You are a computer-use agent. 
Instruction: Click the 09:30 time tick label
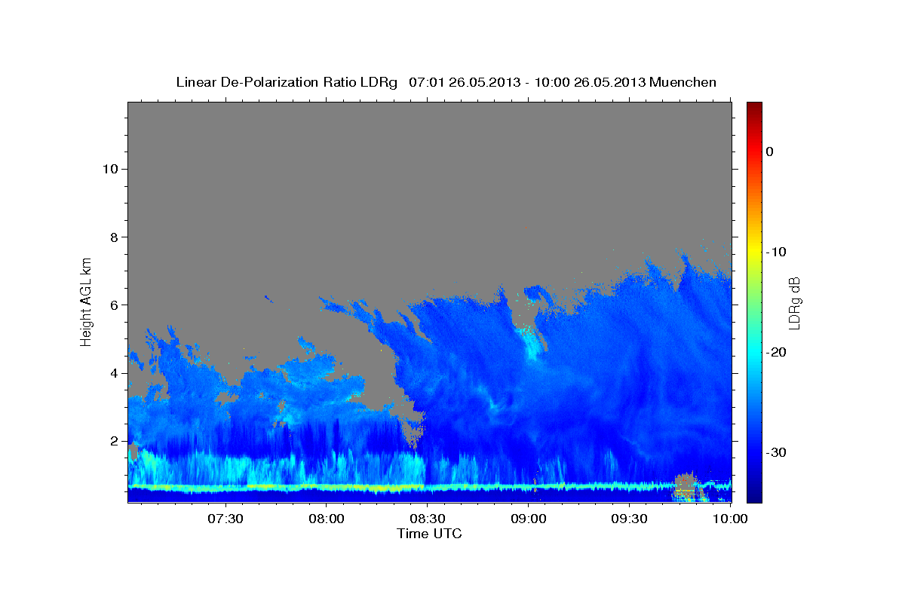(629, 519)
